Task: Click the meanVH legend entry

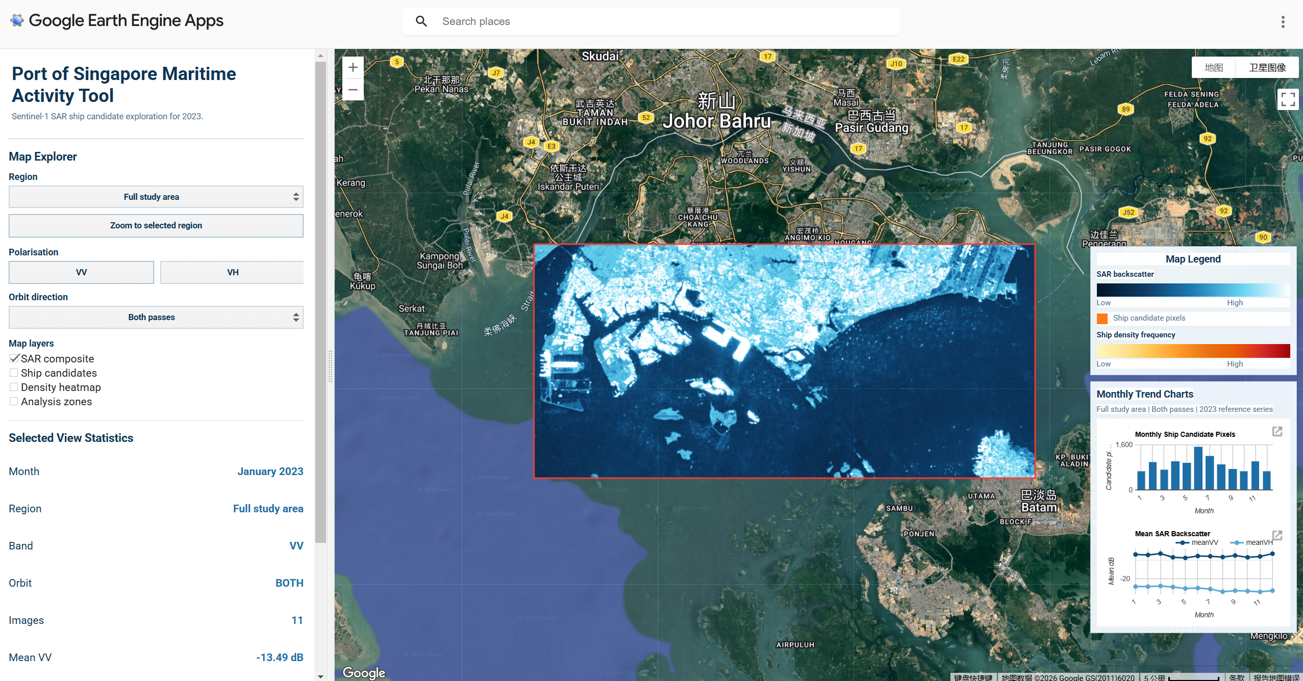Action: tap(1251, 542)
